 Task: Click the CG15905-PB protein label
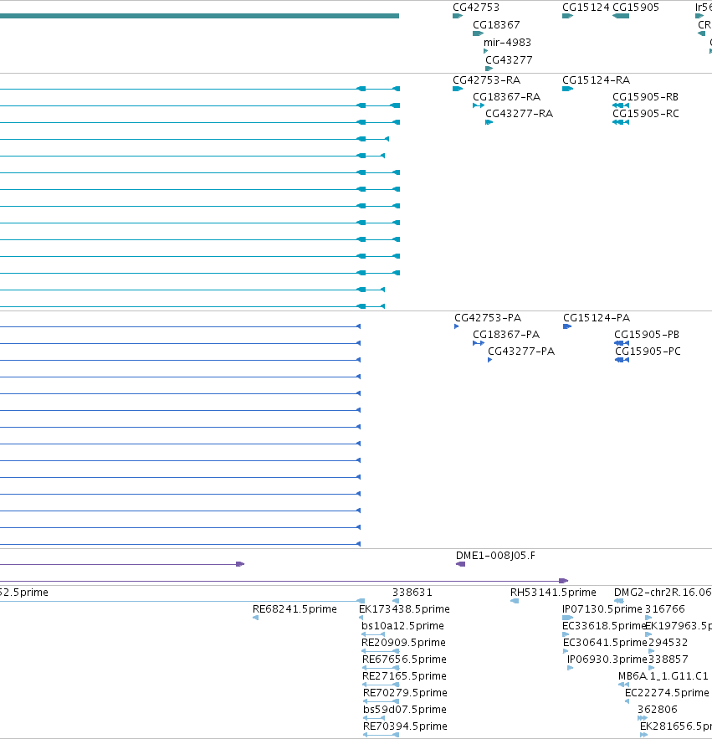click(x=647, y=335)
